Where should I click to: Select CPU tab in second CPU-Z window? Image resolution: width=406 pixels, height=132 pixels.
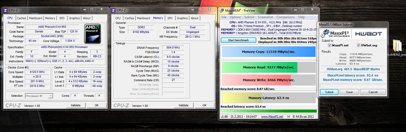(x=118, y=18)
